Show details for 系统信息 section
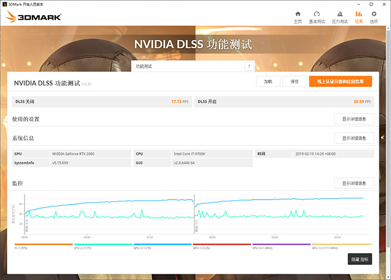 [x=354, y=138]
